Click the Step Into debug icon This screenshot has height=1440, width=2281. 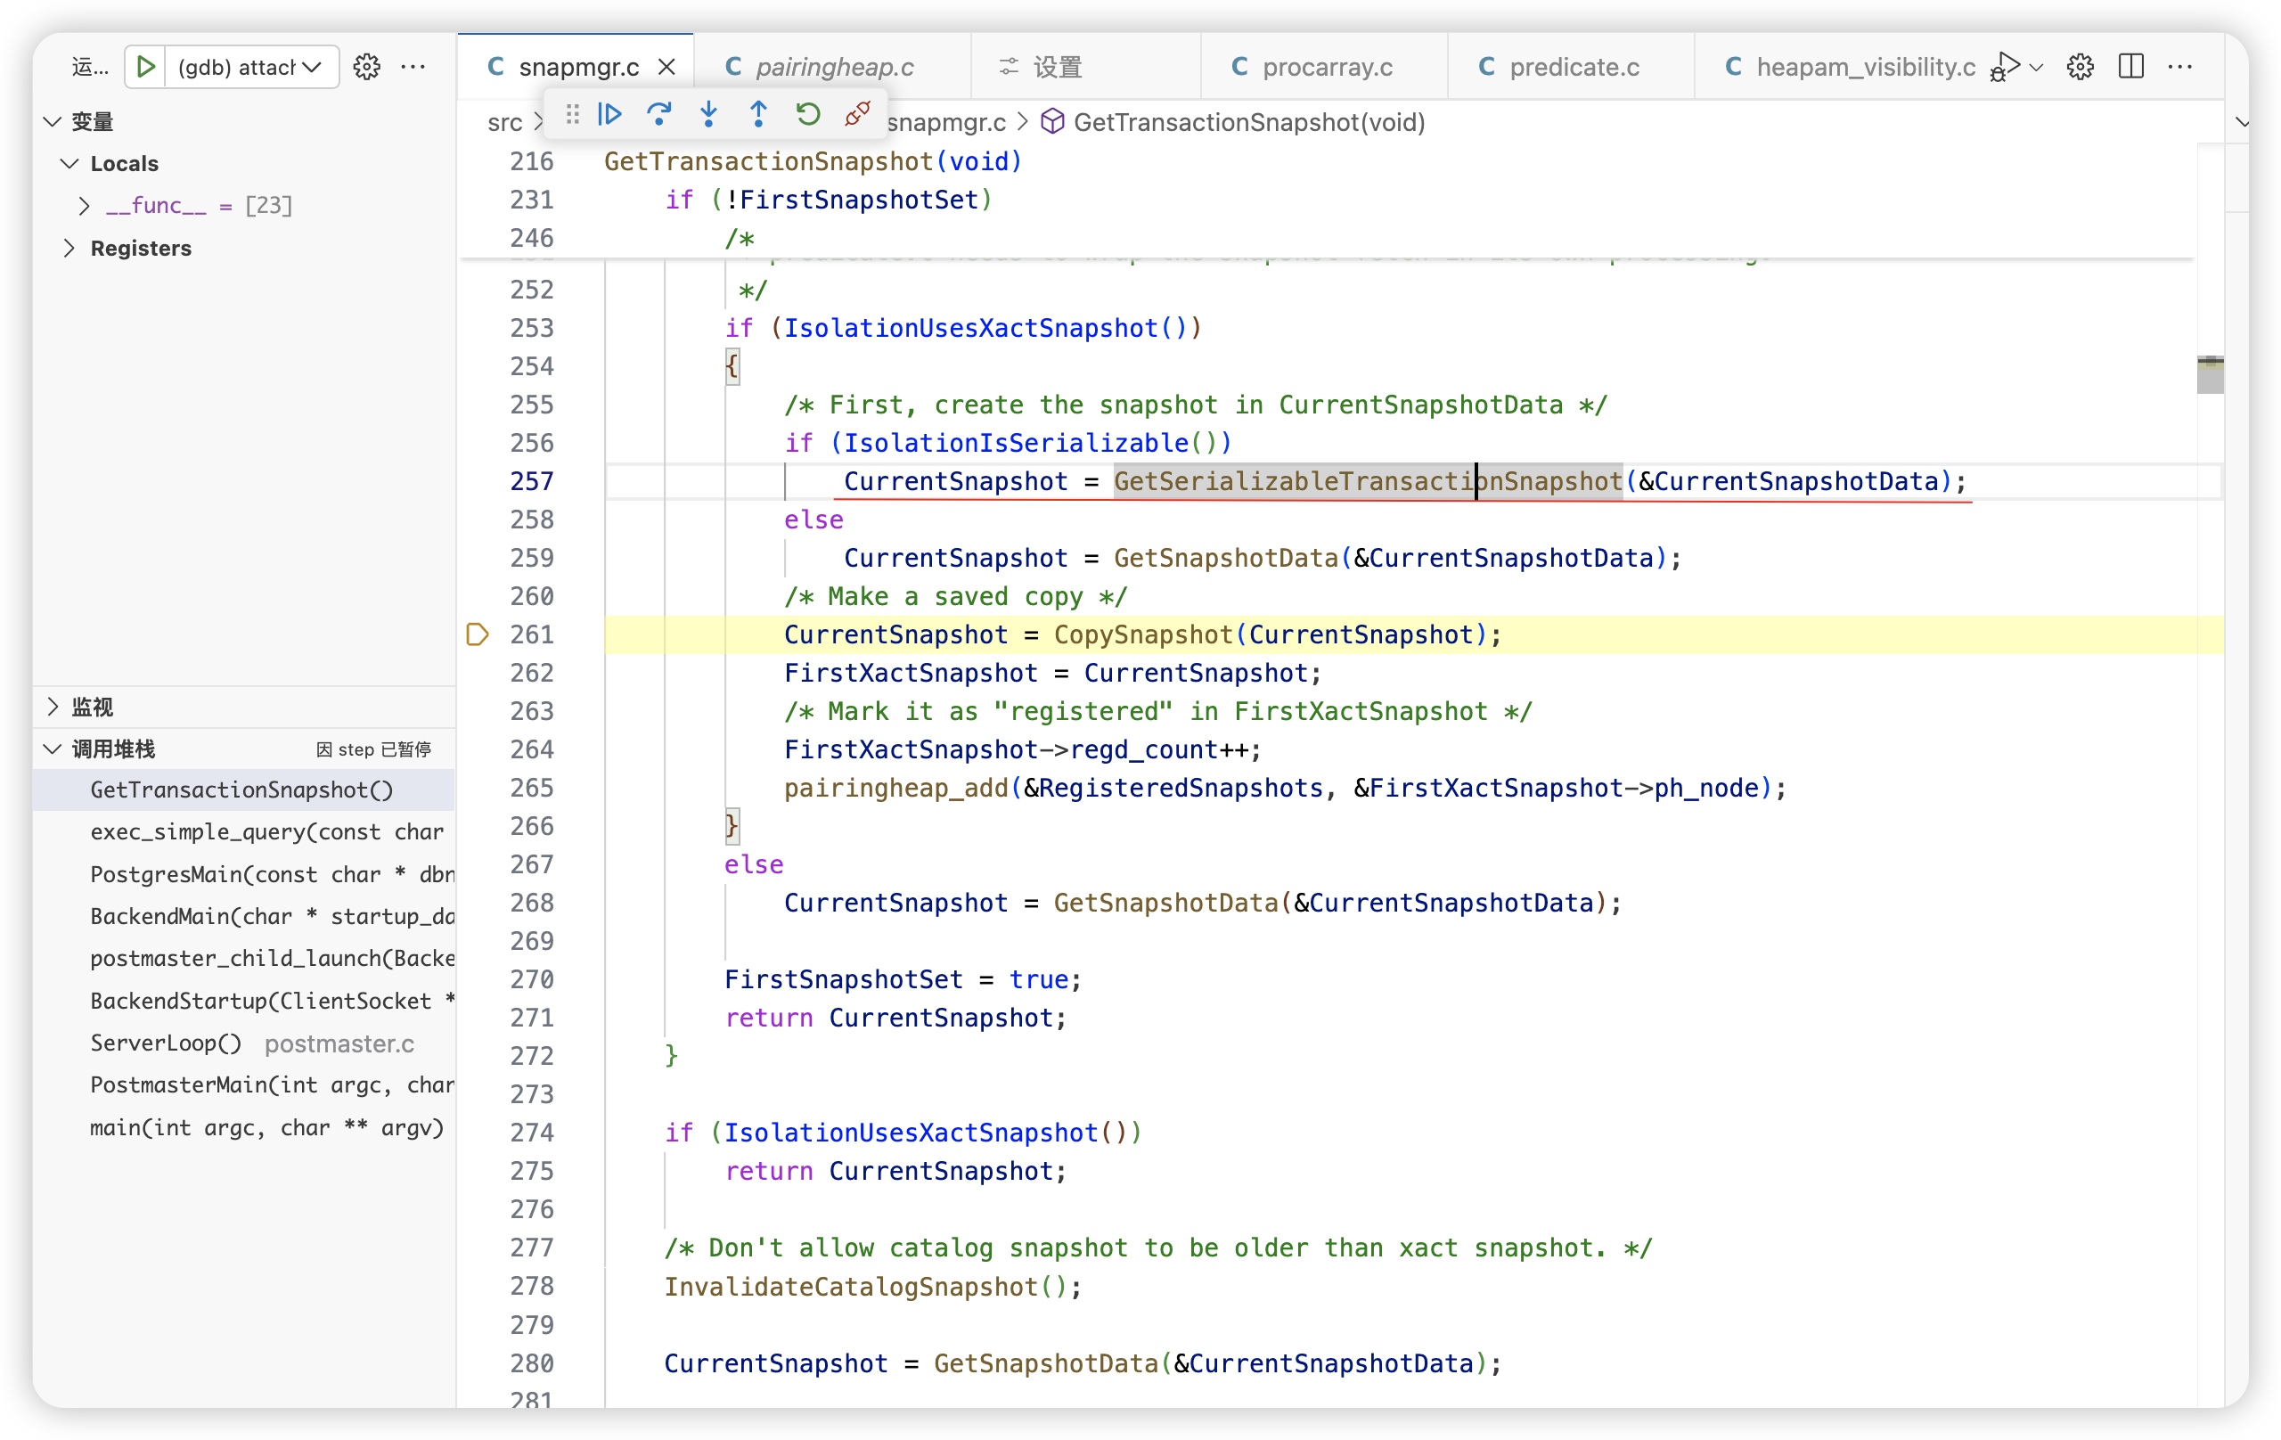click(708, 115)
